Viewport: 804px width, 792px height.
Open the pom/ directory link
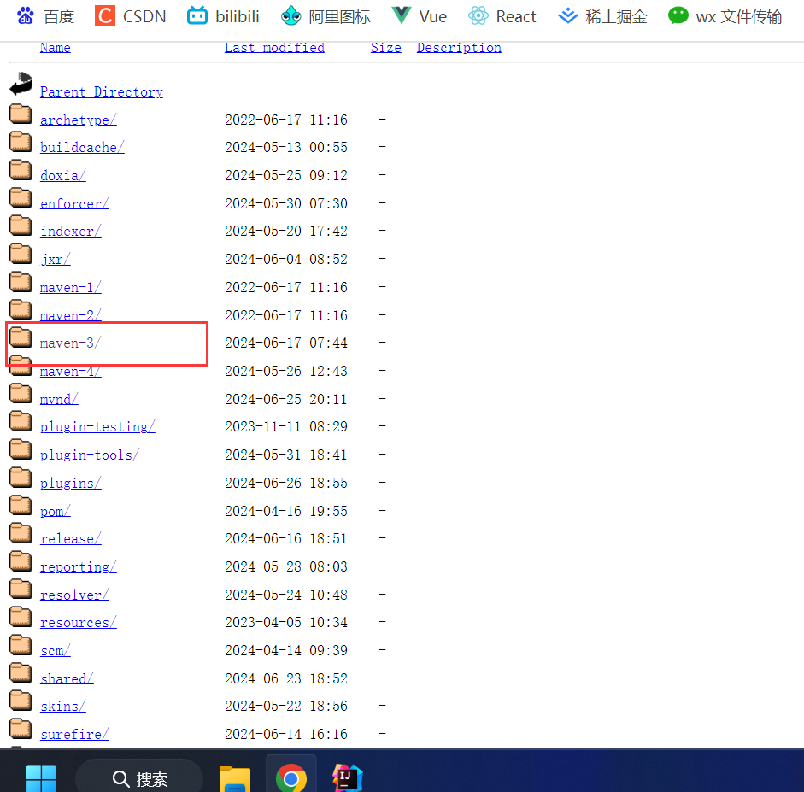tap(56, 511)
